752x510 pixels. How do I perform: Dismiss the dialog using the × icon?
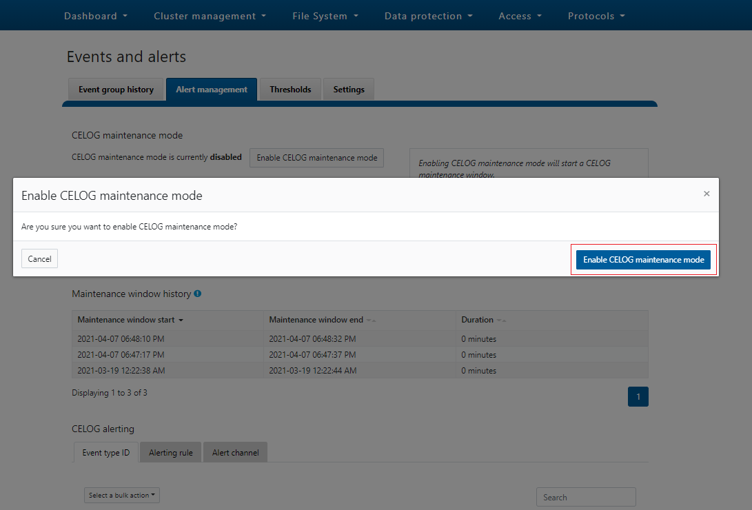(x=707, y=194)
